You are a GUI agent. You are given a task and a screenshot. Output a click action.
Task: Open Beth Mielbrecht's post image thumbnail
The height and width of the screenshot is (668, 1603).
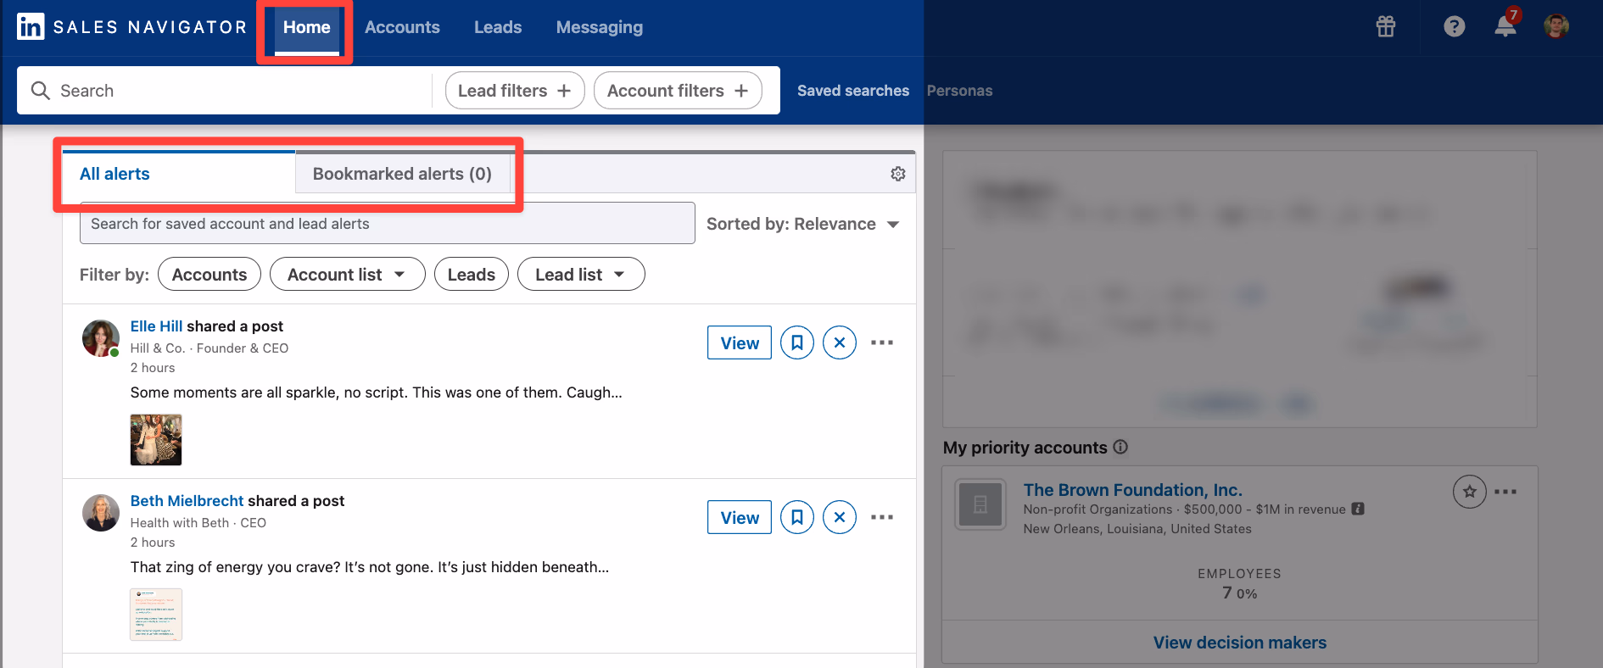[156, 614]
